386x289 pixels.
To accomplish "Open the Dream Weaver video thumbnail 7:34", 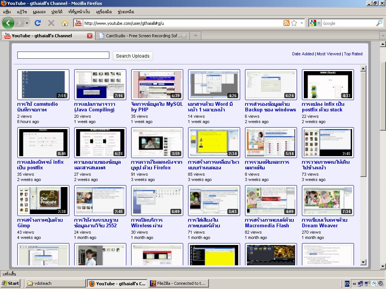I will point(328,201).
